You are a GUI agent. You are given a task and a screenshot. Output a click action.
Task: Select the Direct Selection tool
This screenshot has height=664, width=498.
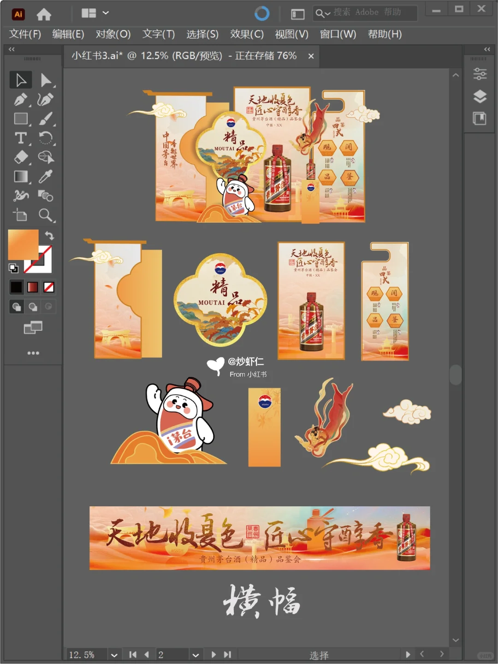46,80
